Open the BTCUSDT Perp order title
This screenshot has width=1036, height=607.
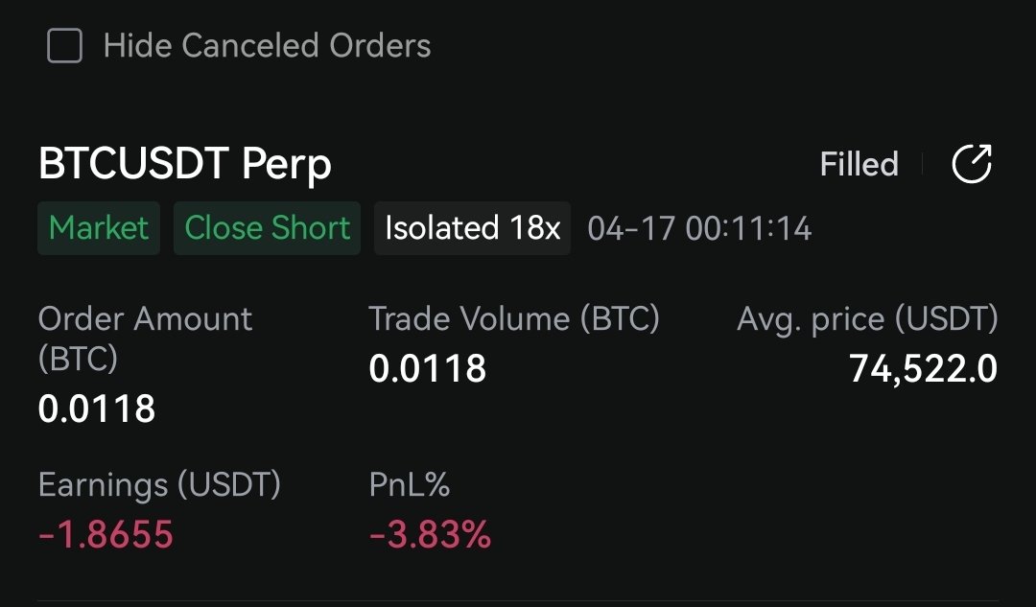(x=185, y=164)
